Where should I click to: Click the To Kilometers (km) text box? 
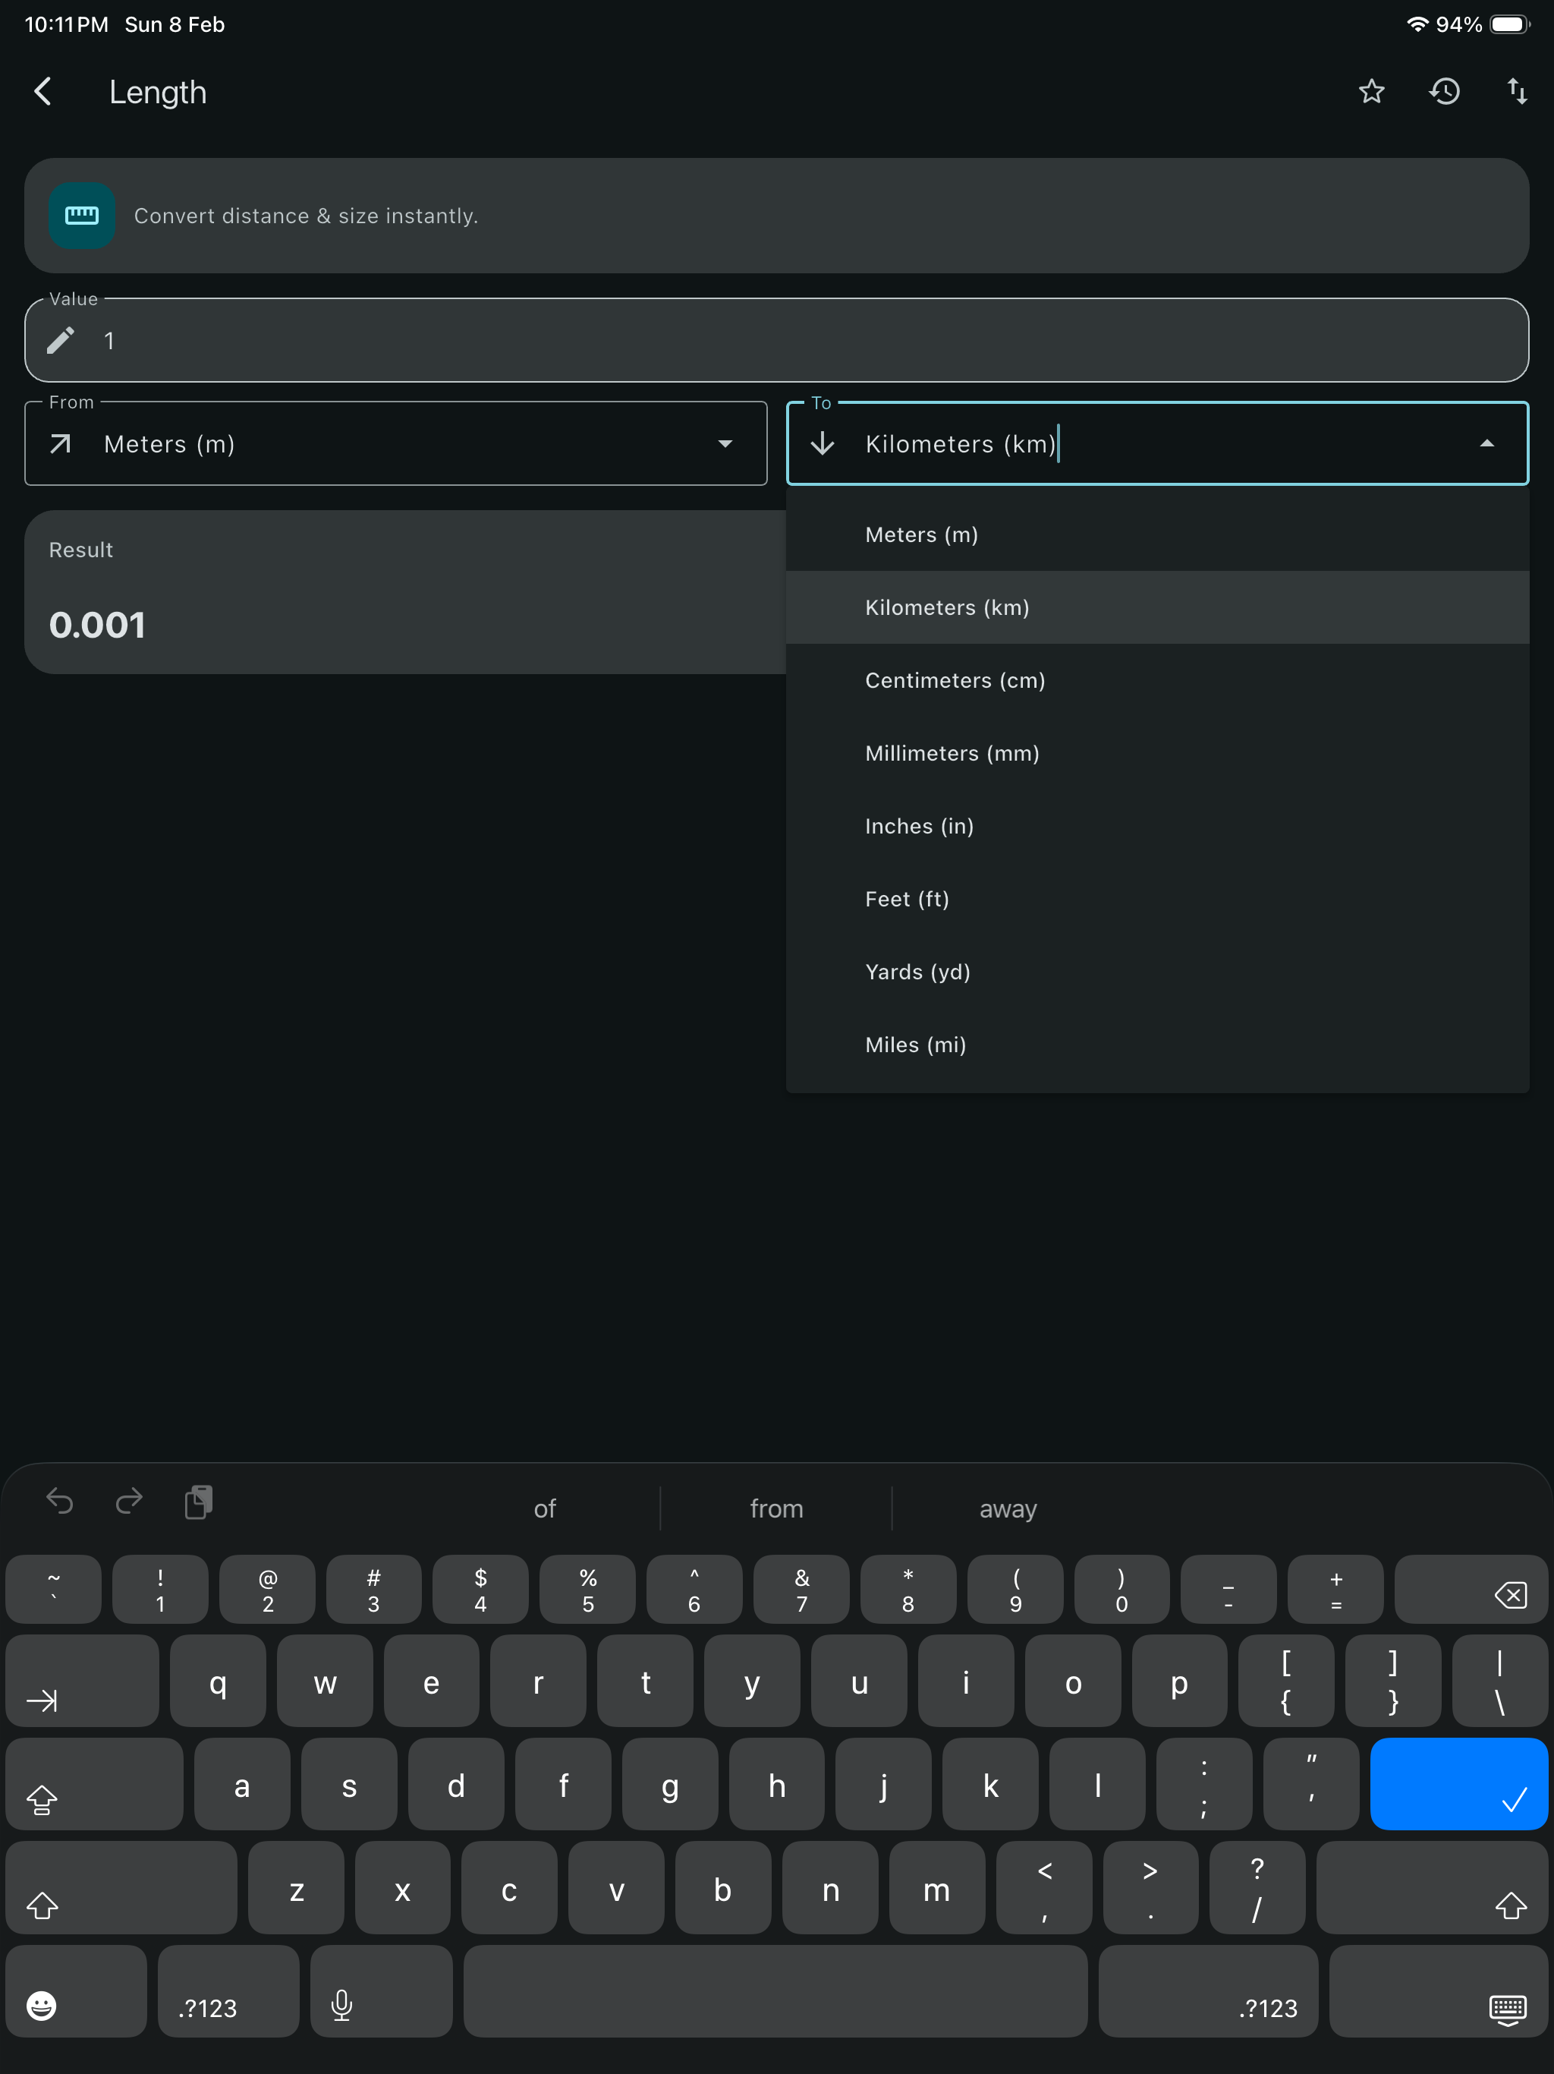click(x=1156, y=443)
